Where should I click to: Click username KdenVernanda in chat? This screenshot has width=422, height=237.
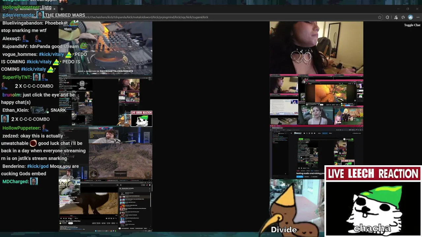[x=18, y=15]
